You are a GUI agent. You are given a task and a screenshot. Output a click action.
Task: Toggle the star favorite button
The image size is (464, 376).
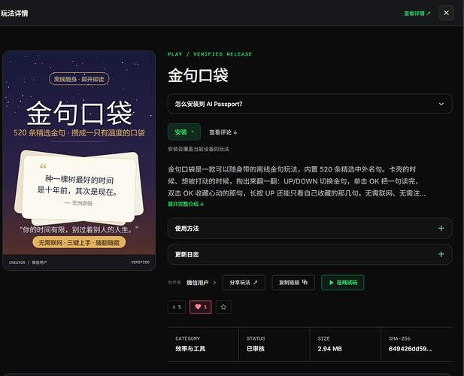[223, 307]
